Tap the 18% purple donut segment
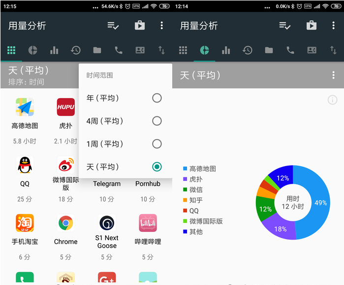 tap(280, 229)
